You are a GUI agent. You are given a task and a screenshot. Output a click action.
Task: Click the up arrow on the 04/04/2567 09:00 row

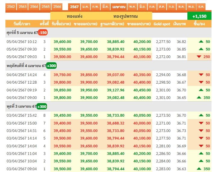pyautogui.click(x=199, y=97)
